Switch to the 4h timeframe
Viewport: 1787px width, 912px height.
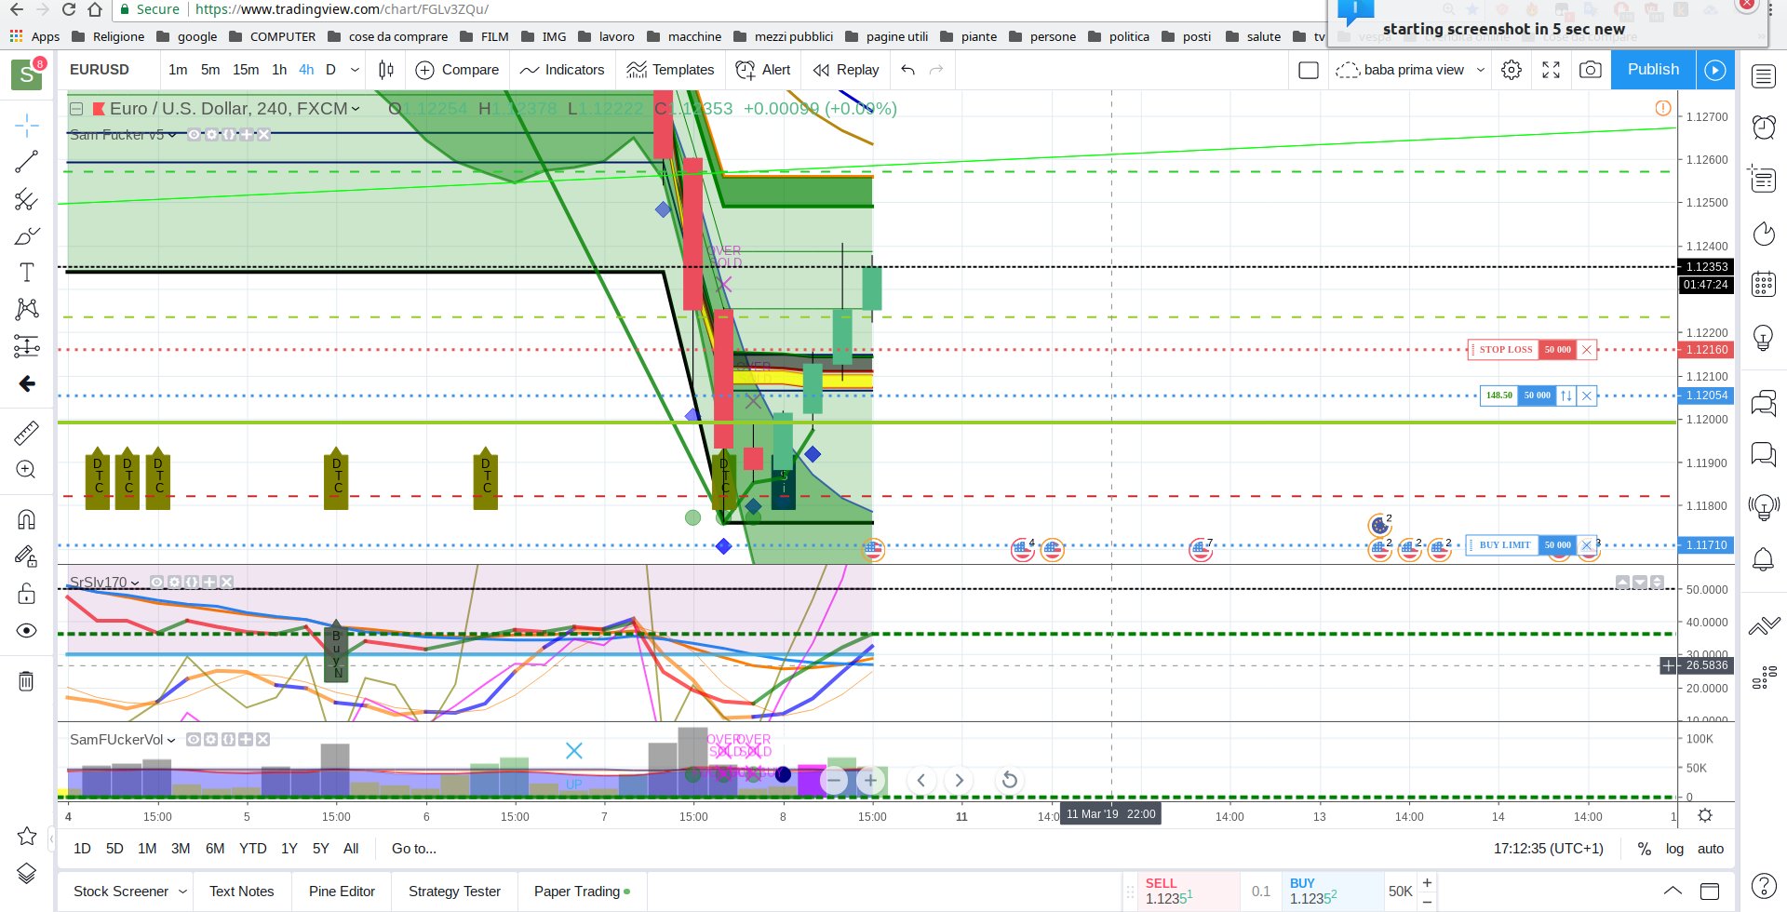[306, 70]
